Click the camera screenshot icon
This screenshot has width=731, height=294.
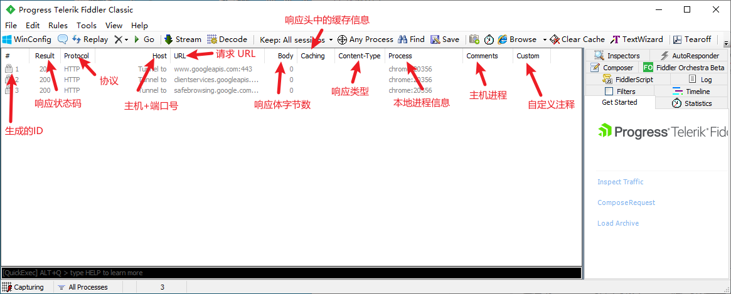pyautogui.click(x=474, y=39)
